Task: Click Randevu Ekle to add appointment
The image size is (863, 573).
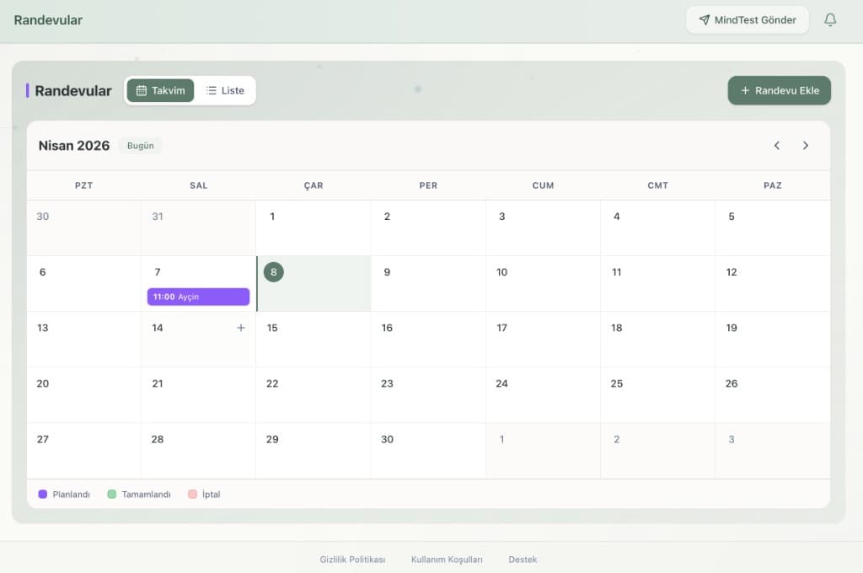Action: click(x=779, y=91)
